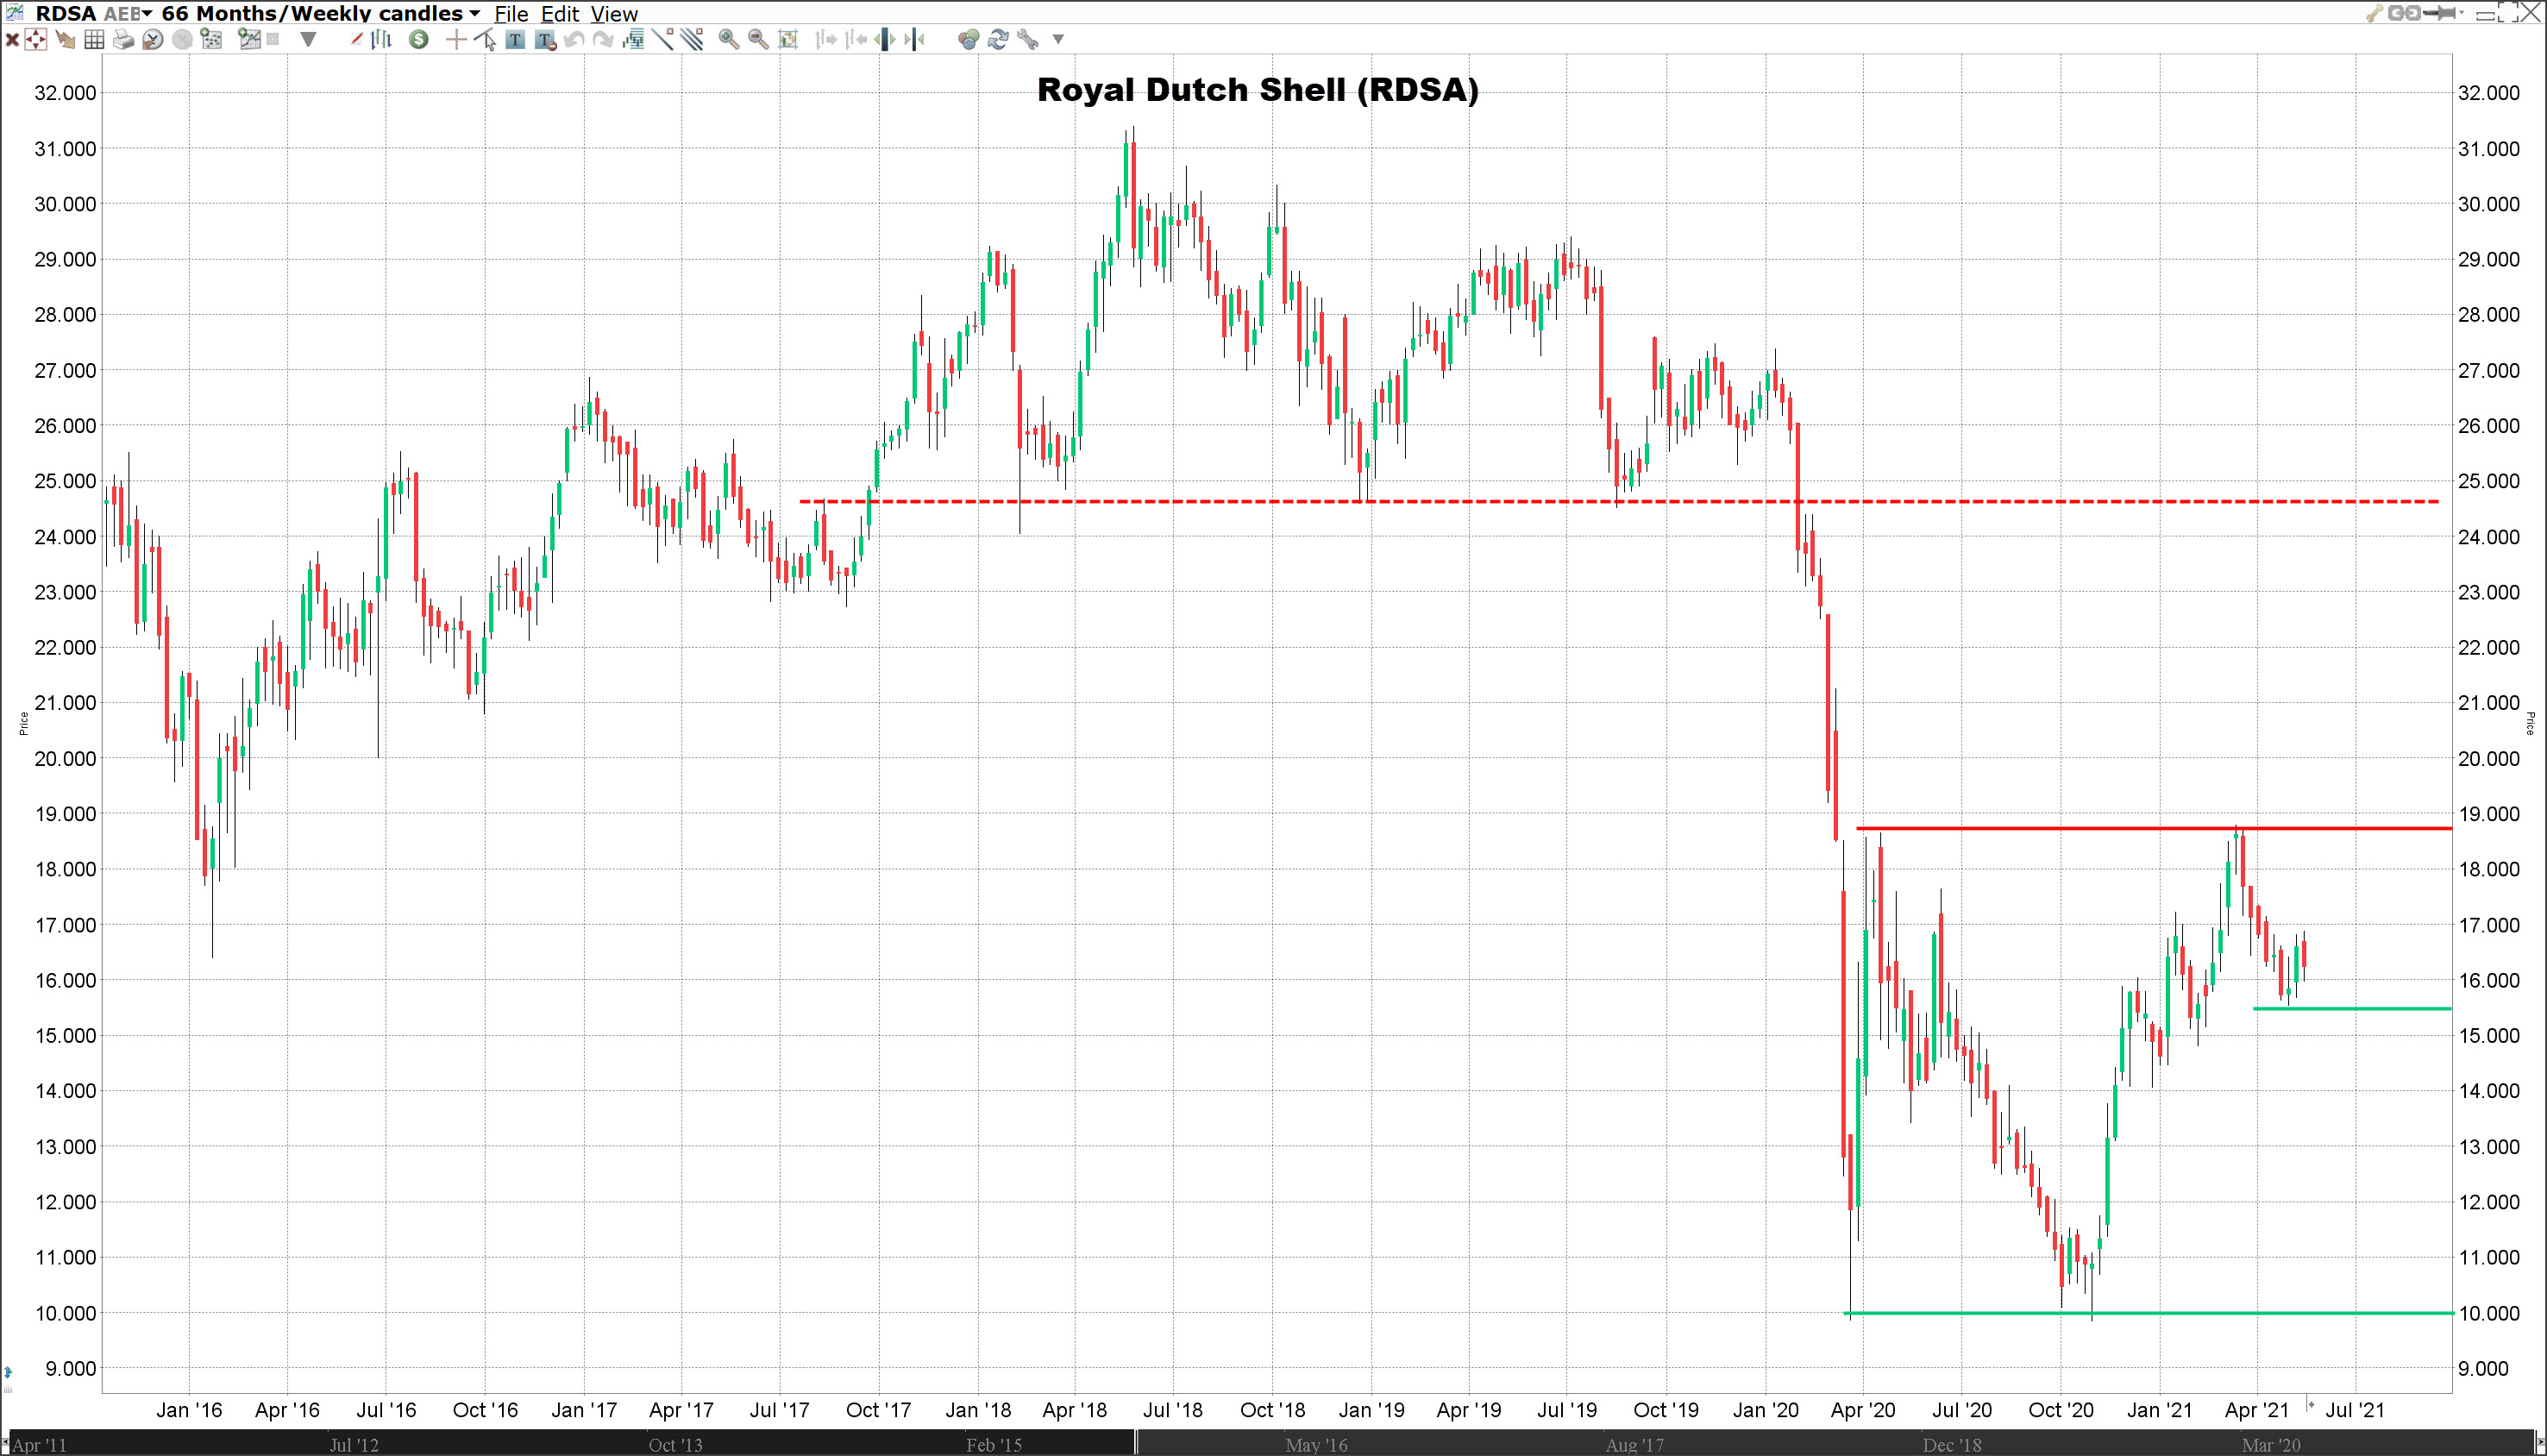Screen dimensions: 2547x1456
Task: Choose the bar chart style icon
Action: [381, 40]
